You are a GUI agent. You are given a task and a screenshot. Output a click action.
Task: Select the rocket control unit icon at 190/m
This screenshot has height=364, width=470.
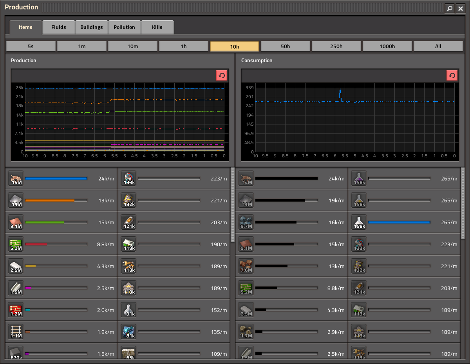tap(129, 244)
